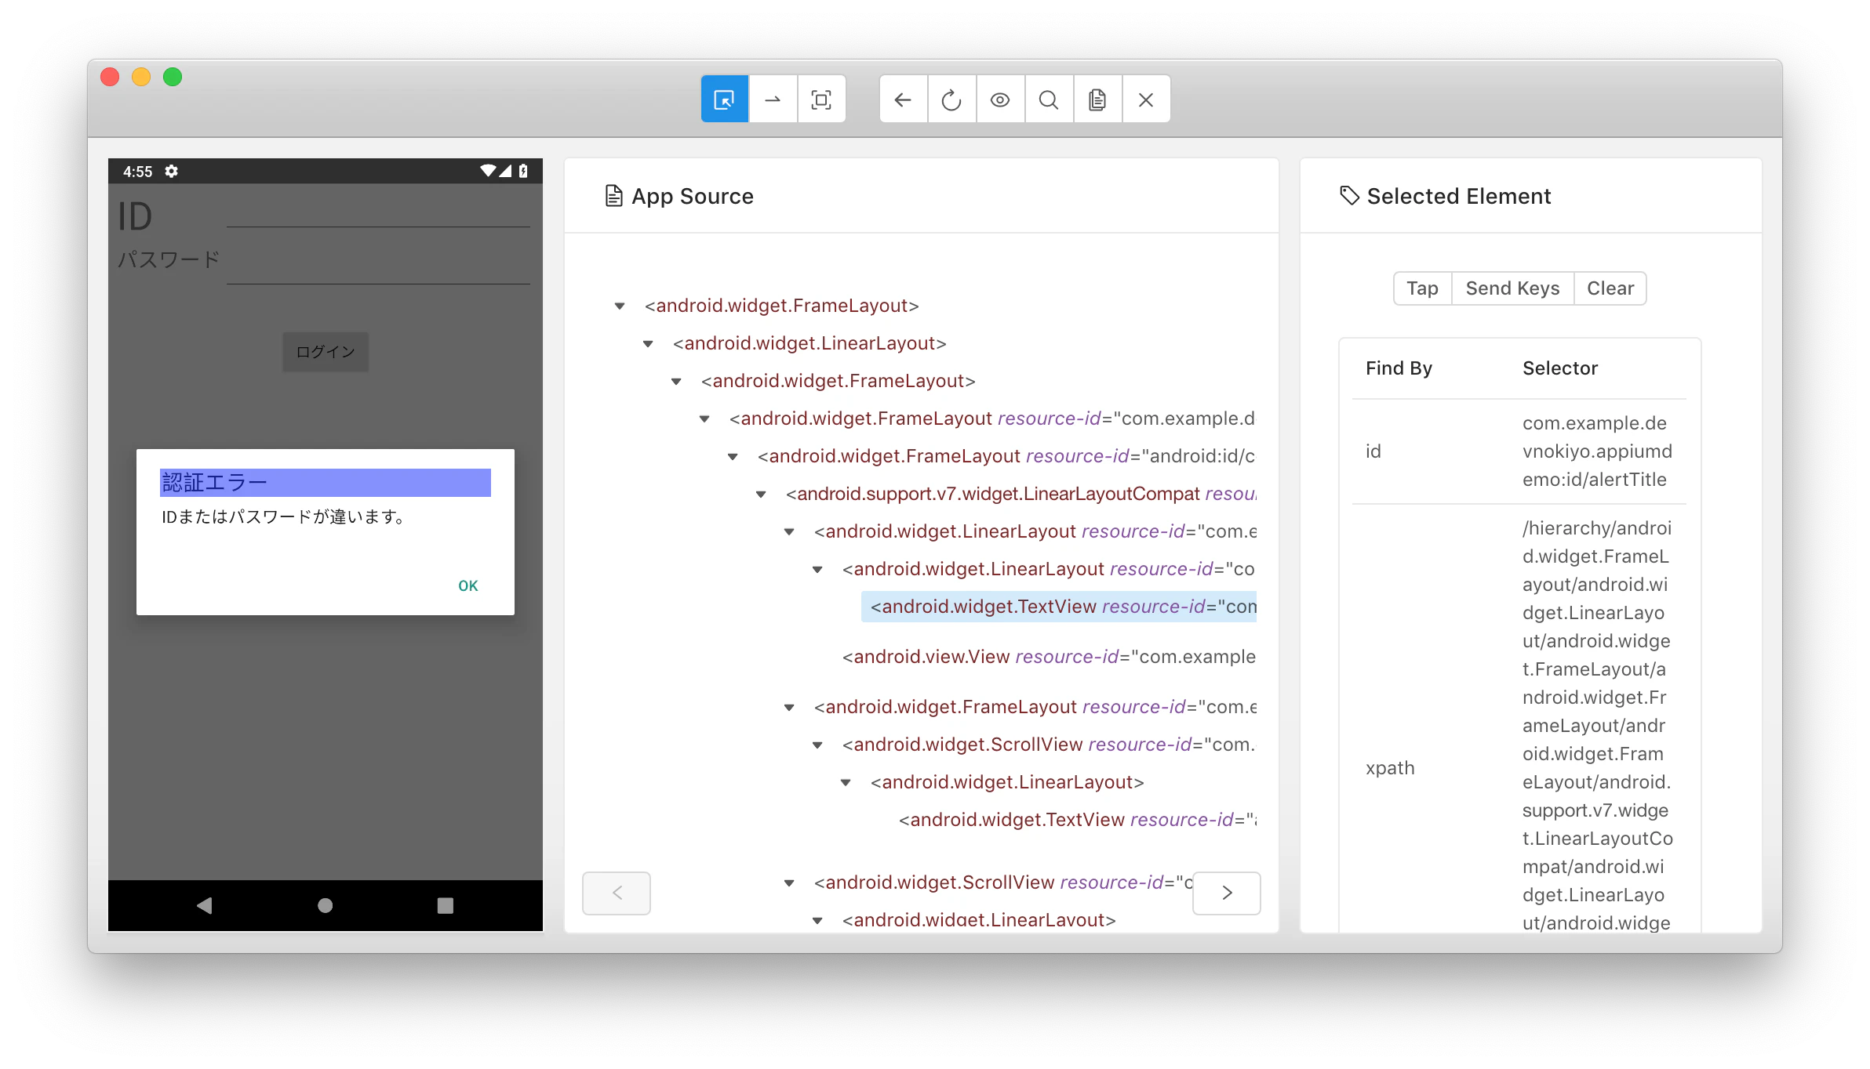1870x1069 pixels.
Task: Copy XML source to clipboard icon
Action: click(x=1097, y=100)
